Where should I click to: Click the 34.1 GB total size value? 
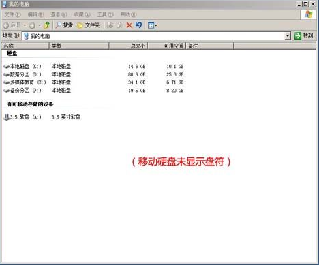[136, 82]
